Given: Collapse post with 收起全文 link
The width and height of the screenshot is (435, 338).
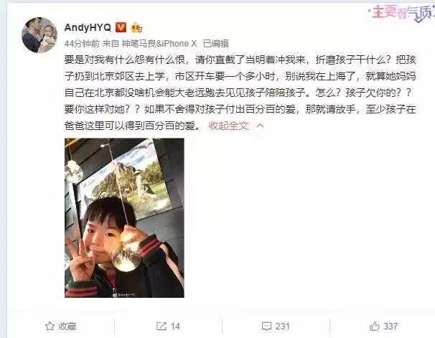Looking at the screenshot, I should 228,126.
